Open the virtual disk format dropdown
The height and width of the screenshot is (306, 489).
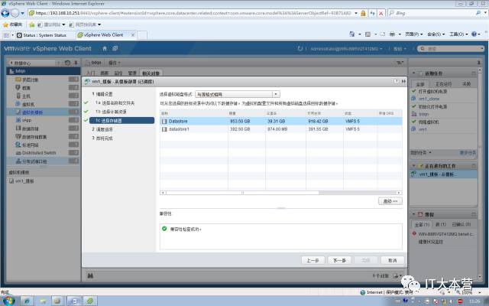pyautogui.click(x=238, y=94)
